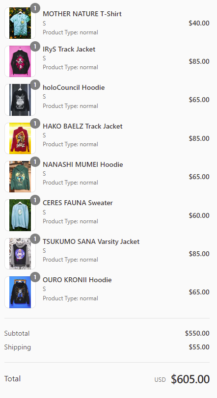Click quantity badge on OURO KRONII Hoodie
The width and height of the screenshot is (217, 398).
(35, 277)
